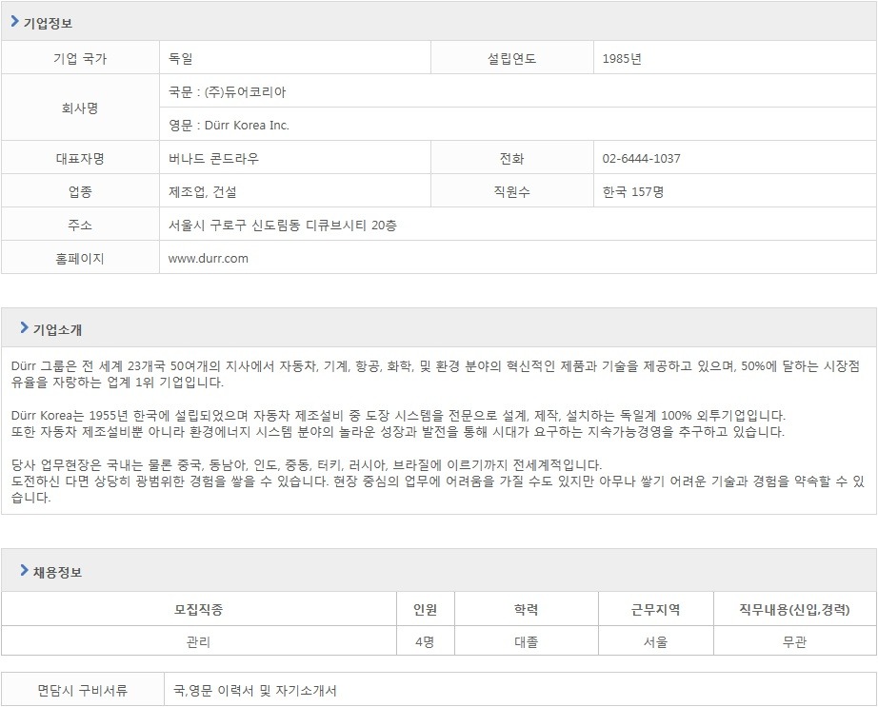Click the phone number 02-6444-1037
This screenshot has width=878, height=707.
[641, 158]
